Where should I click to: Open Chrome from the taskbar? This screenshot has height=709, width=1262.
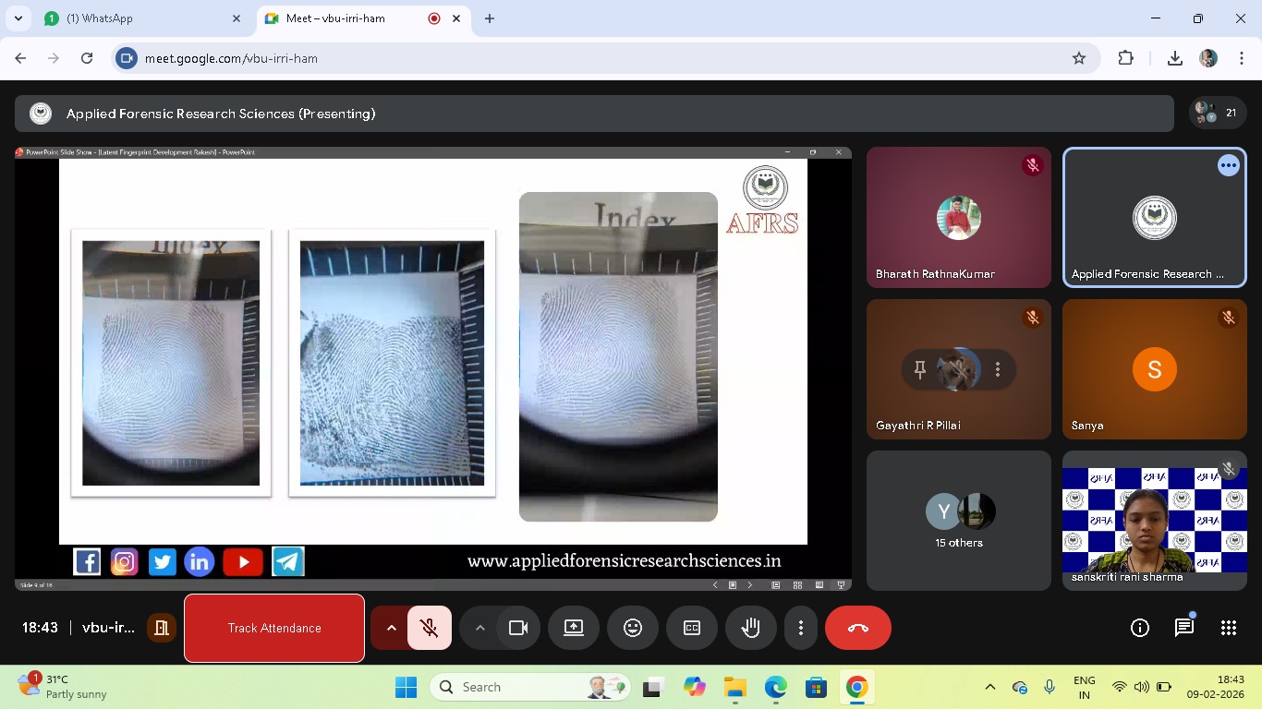856,687
